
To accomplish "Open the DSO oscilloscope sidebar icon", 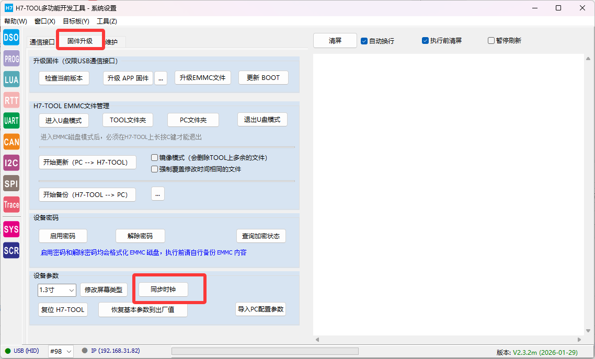I will click(x=11, y=38).
